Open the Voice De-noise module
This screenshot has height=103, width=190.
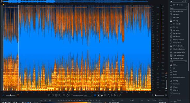(x=178, y=58)
